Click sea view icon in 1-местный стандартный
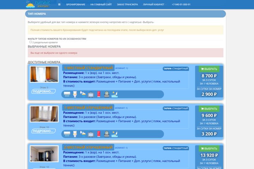Image resolution: width=254 pixels, height=169 pixels. pos(115,94)
